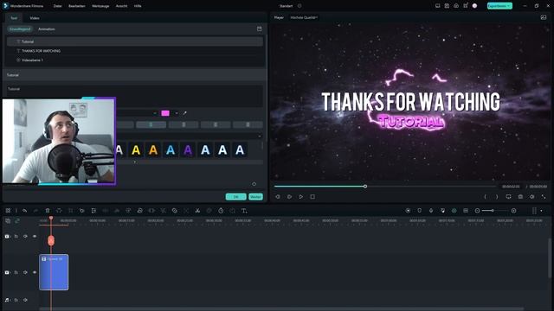Viewport: 554px width, 311px height.
Task: Zoom in the timeline with plus icon
Action: (513, 211)
